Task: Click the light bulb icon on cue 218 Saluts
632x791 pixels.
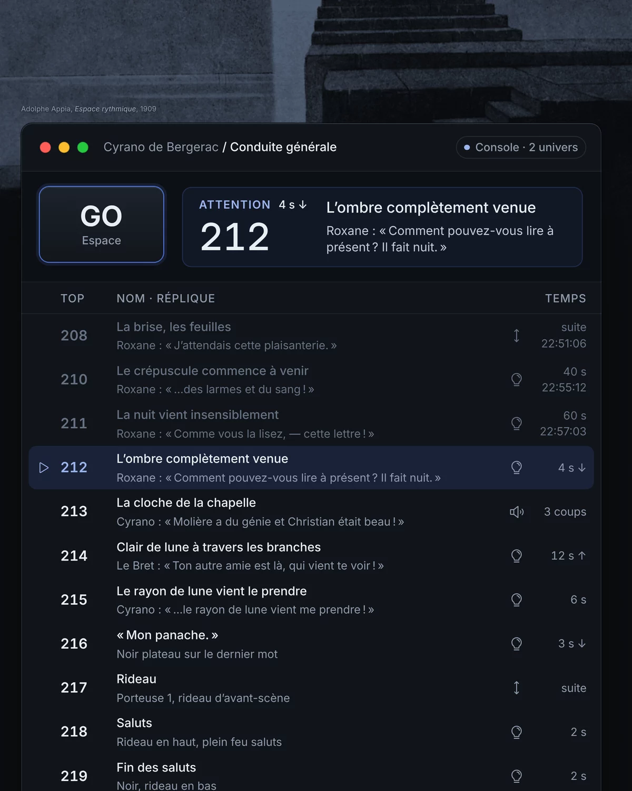Action: click(x=517, y=732)
